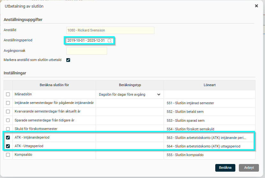The image size is (265, 178).
Task: Uncheck ATK - Intjänandeperiod checkbox
Action: (8, 137)
